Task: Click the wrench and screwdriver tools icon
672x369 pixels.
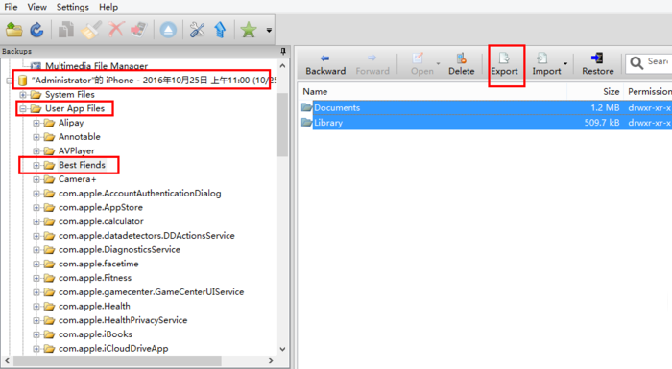Action: click(197, 30)
